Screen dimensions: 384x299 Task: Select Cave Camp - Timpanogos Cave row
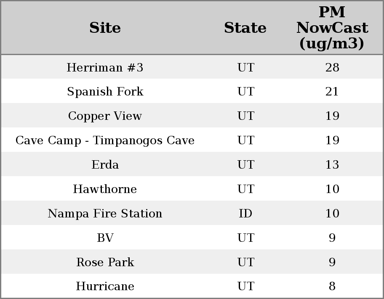[105, 140]
